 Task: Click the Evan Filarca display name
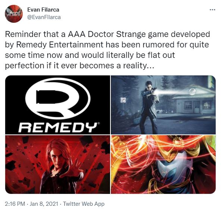pos(43,10)
